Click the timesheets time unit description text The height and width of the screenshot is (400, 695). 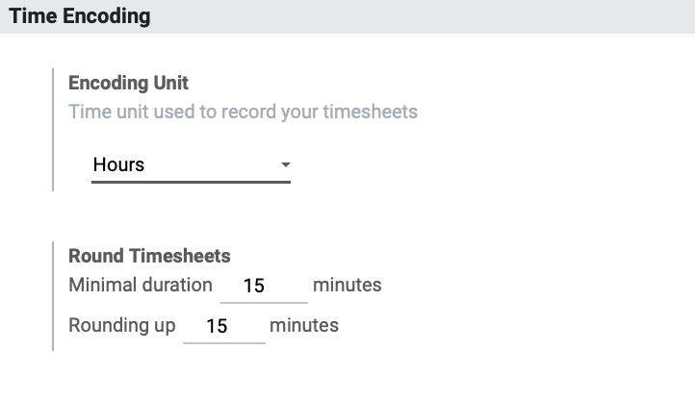(243, 112)
